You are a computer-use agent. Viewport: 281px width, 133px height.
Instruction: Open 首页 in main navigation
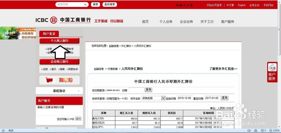pyautogui.click(x=145, y=22)
